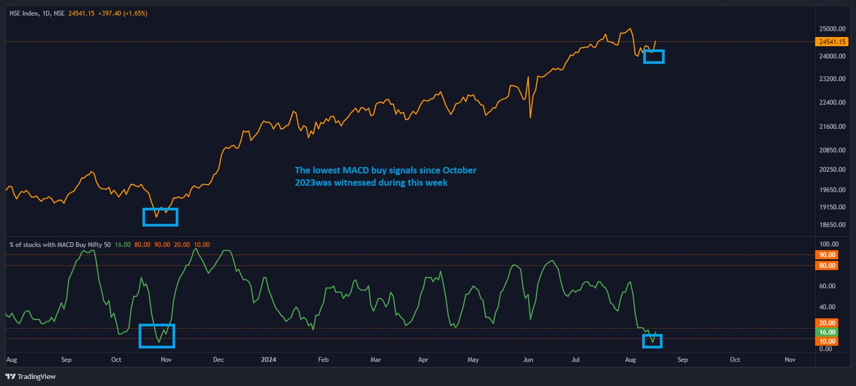Click the 25000.00 label on the price scale
Image resolution: width=856 pixels, height=386 pixels.
(832, 29)
